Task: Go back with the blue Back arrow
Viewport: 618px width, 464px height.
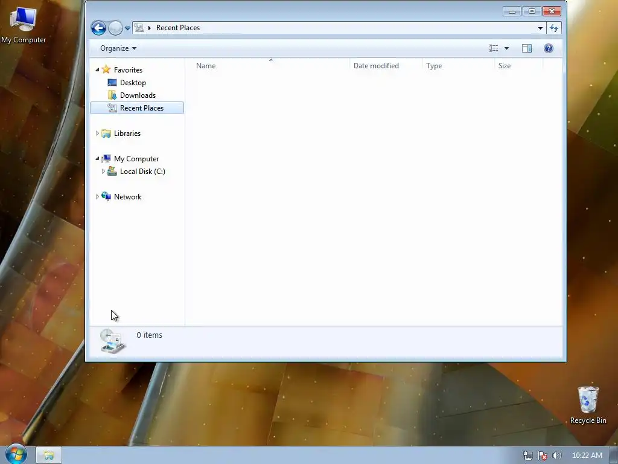Action: [x=98, y=28]
